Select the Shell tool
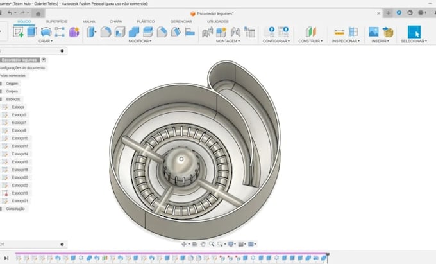The height and width of the screenshot is (264, 436). pos(120,31)
